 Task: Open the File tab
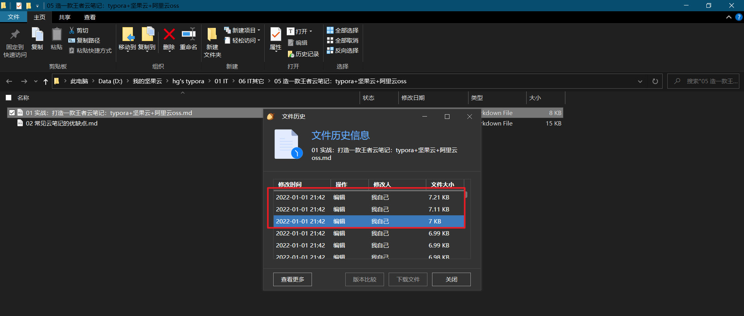point(14,17)
